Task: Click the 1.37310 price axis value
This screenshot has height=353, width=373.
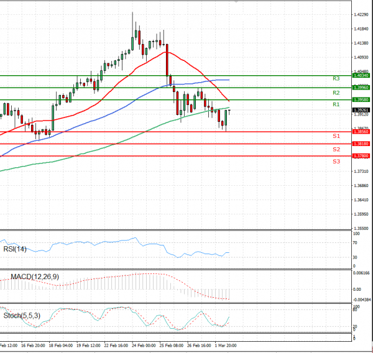Action: (361, 172)
